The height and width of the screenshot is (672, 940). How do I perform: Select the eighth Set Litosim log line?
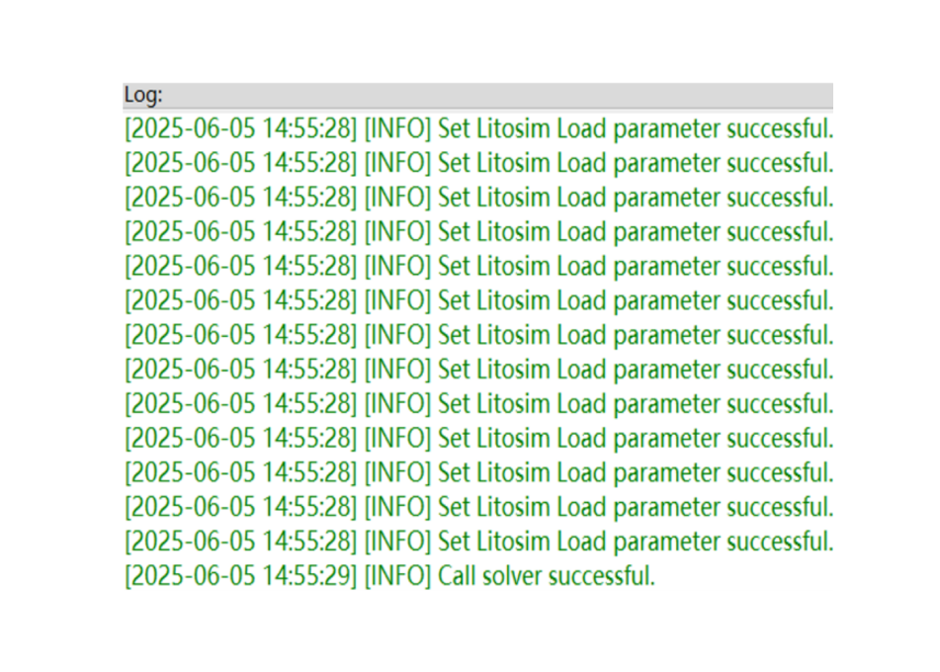click(x=479, y=370)
